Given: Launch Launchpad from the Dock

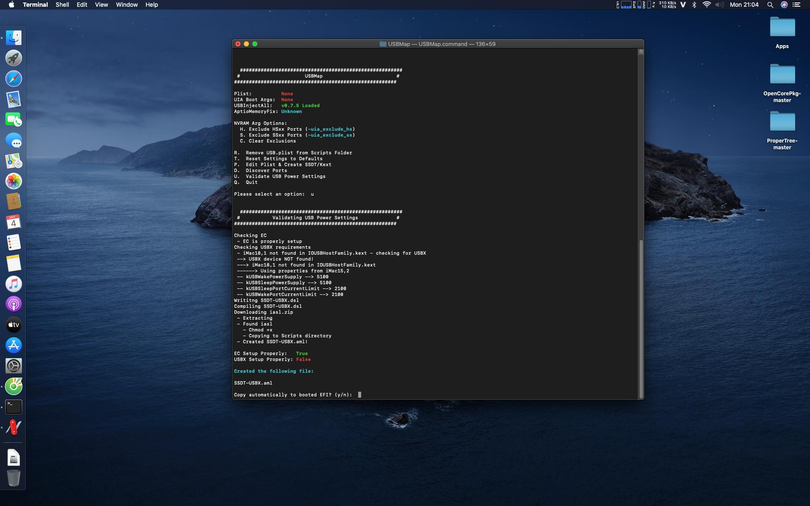Looking at the screenshot, I should [13, 58].
